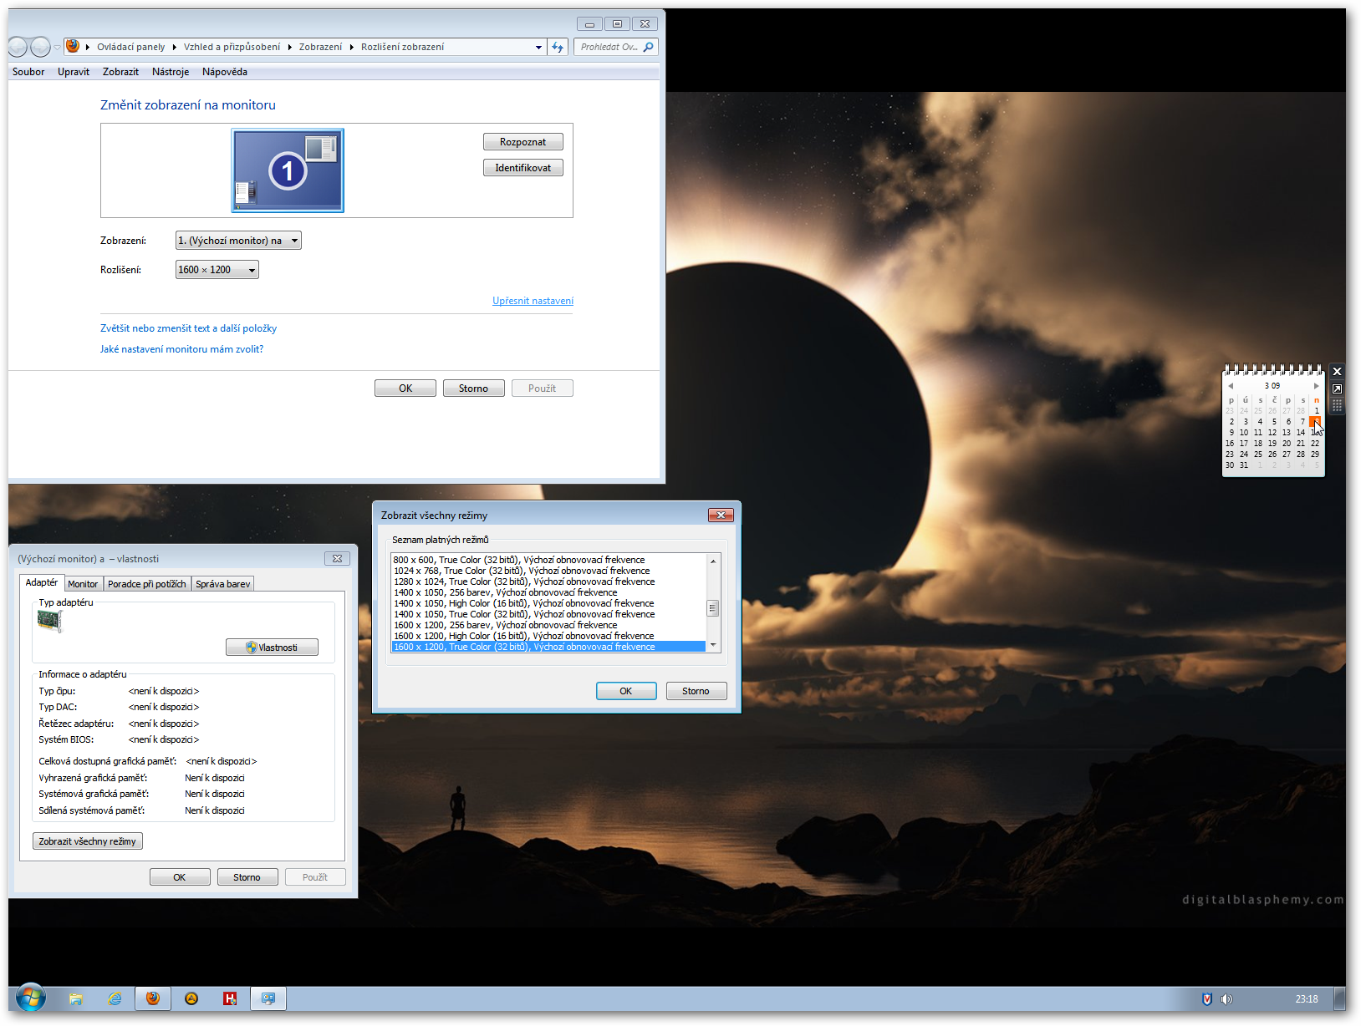Click OK in Zobrazit všechny režimy dialog

coord(626,691)
